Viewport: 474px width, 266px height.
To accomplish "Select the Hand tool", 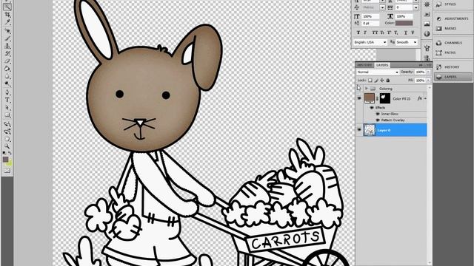I will (7, 140).
